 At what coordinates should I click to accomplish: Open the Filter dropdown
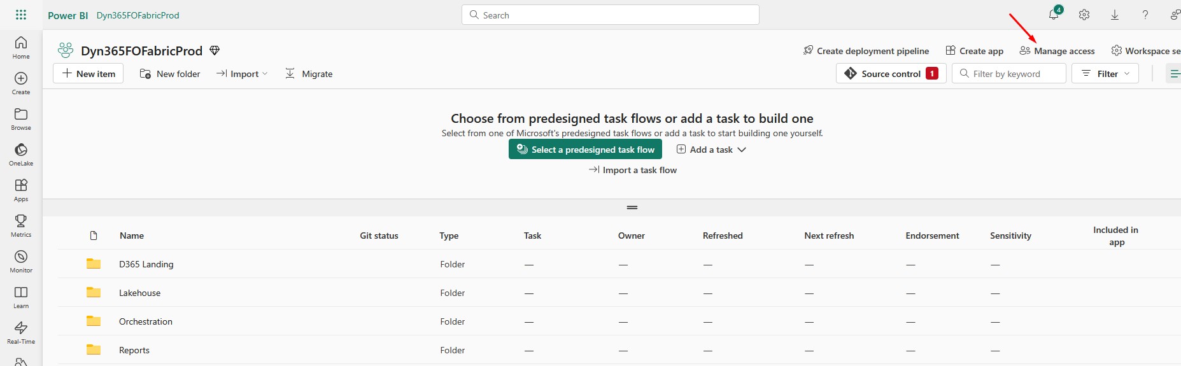tap(1105, 74)
